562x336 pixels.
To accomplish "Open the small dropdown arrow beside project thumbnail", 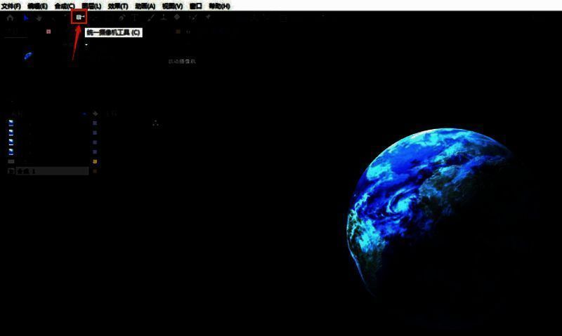I will [x=87, y=46].
